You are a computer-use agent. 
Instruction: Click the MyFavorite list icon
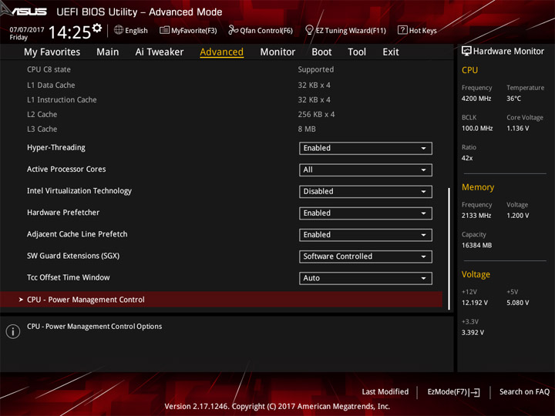[x=164, y=30]
